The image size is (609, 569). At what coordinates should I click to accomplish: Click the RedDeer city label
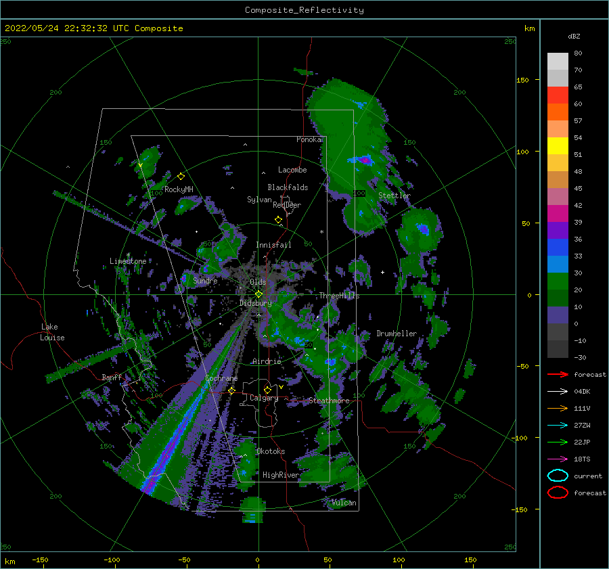tap(287, 205)
